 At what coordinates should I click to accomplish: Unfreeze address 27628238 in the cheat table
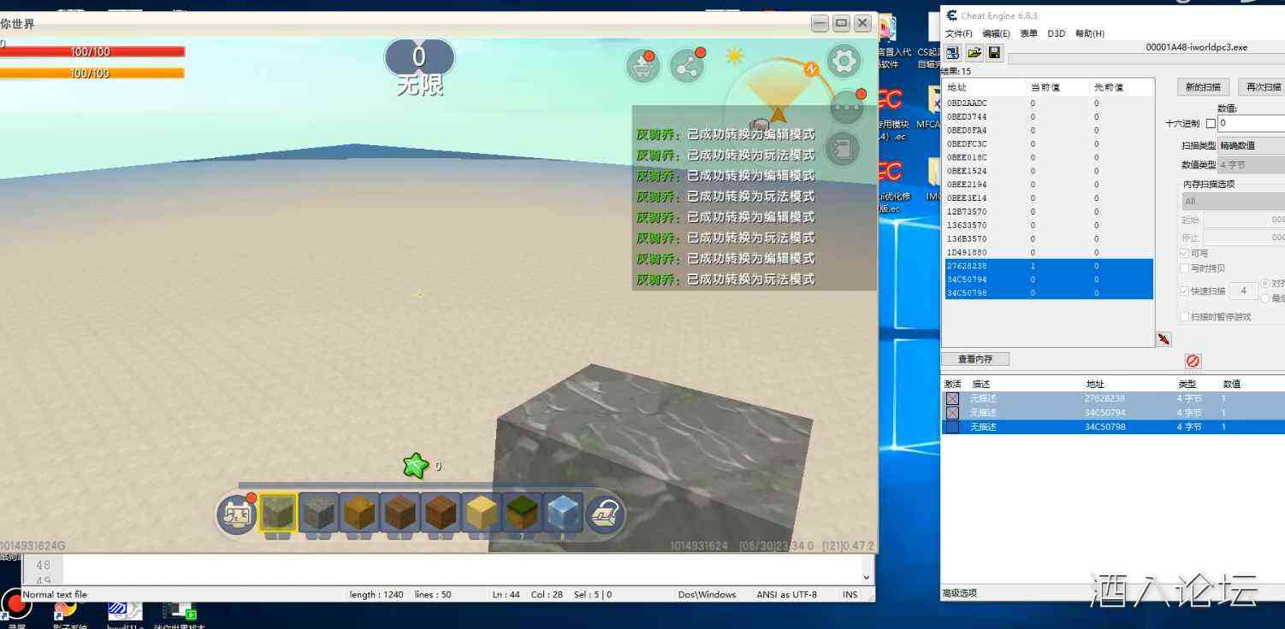952,398
